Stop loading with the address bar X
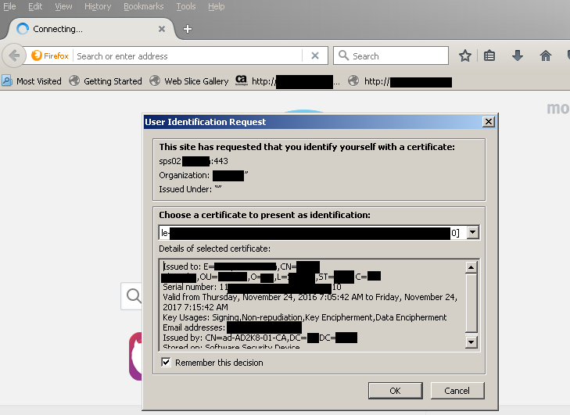Viewport: 570px width, 415px height. 315,56
